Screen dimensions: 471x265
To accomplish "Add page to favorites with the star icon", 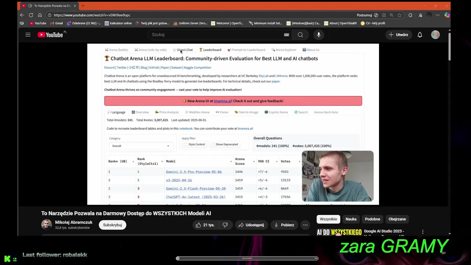I will 400,15.
